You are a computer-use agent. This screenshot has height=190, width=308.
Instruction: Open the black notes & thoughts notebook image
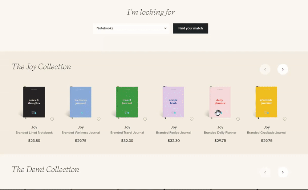[34, 102]
